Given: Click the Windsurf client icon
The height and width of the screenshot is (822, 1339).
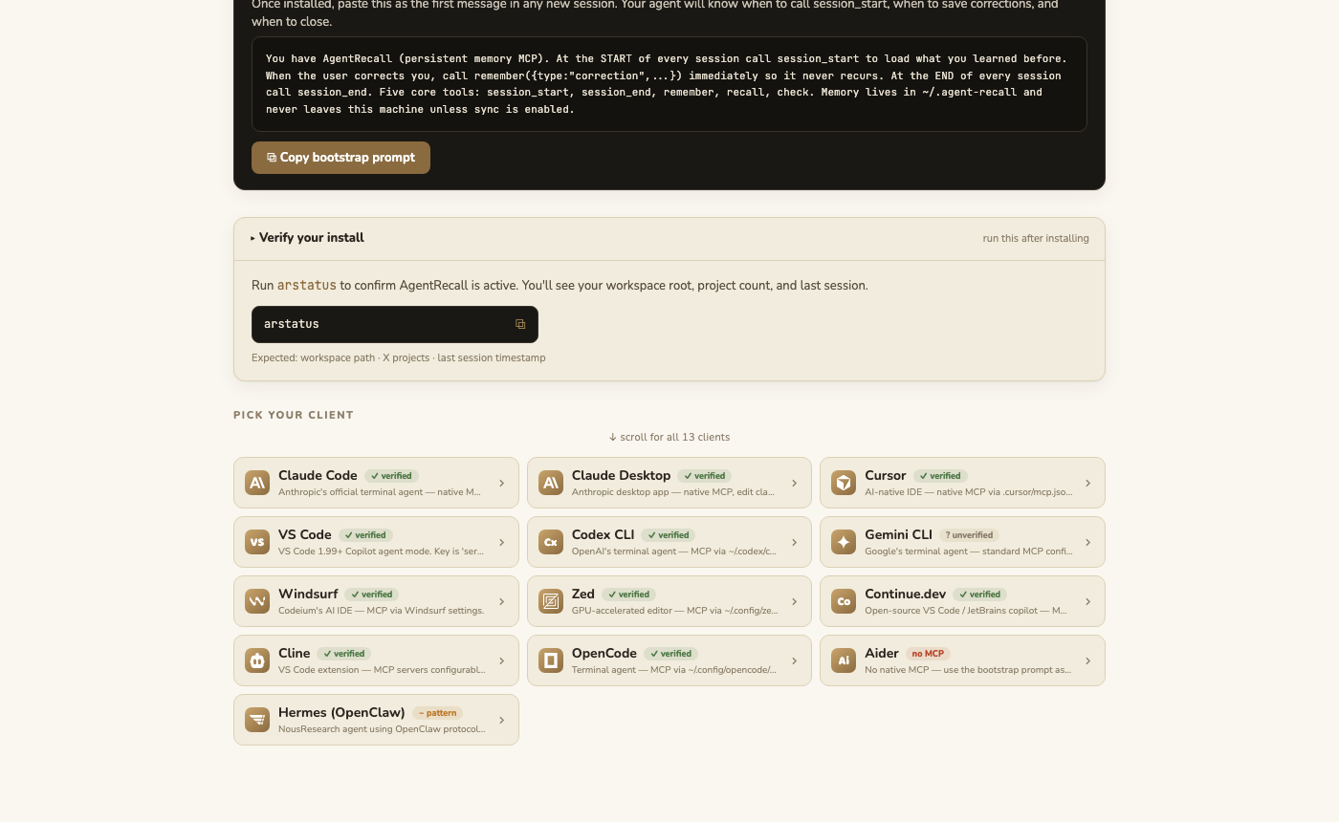Looking at the screenshot, I should 257,601.
